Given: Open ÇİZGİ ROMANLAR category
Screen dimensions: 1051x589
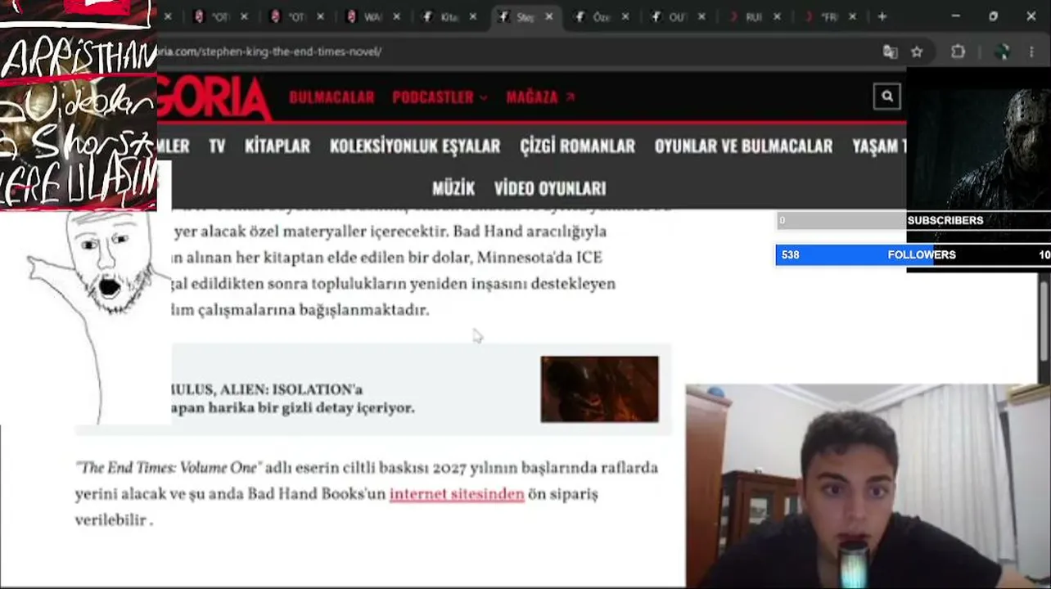Looking at the screenshot, I should [x=578, y=146].
